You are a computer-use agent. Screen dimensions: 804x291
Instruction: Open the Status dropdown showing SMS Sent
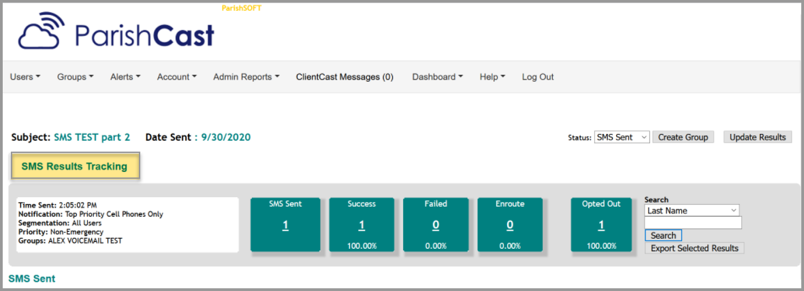[x=622, y=137]
